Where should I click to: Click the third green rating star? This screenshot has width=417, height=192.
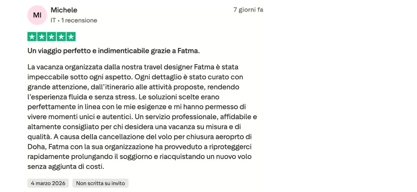click(51, 37)
